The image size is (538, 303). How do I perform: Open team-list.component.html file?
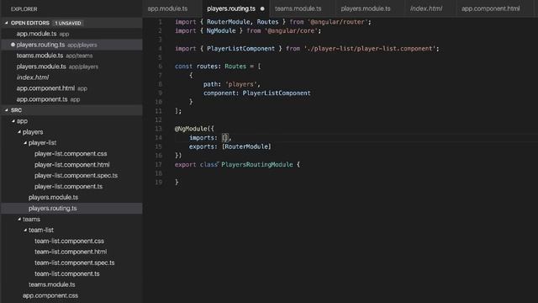click(71, 252)
